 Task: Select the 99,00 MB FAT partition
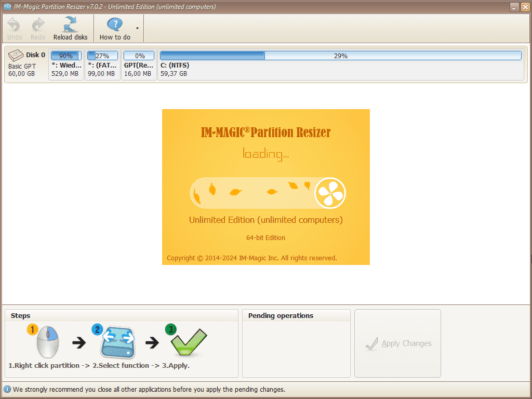coord(102,64)
